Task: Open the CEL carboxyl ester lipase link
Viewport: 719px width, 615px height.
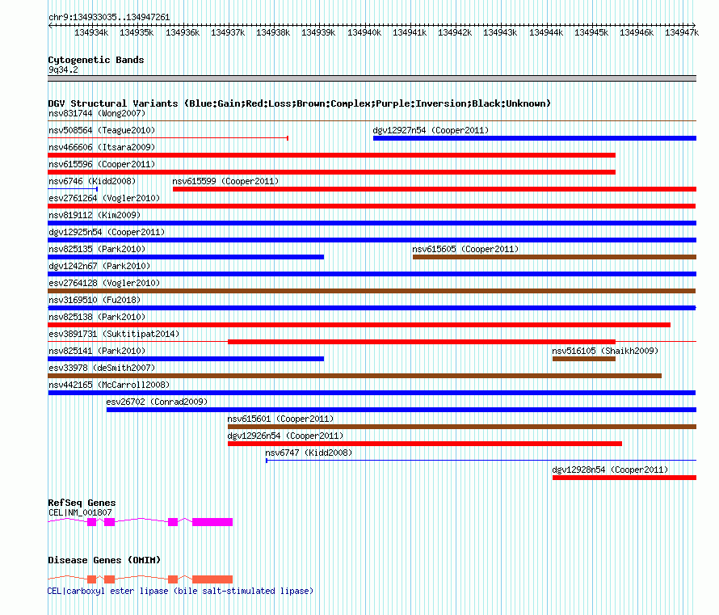Action: 181,591
